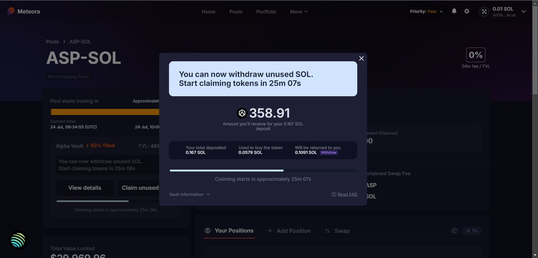Open the Priority: Fast dropdown
This screenshot has height=258, width=538.
pos(426,12)
